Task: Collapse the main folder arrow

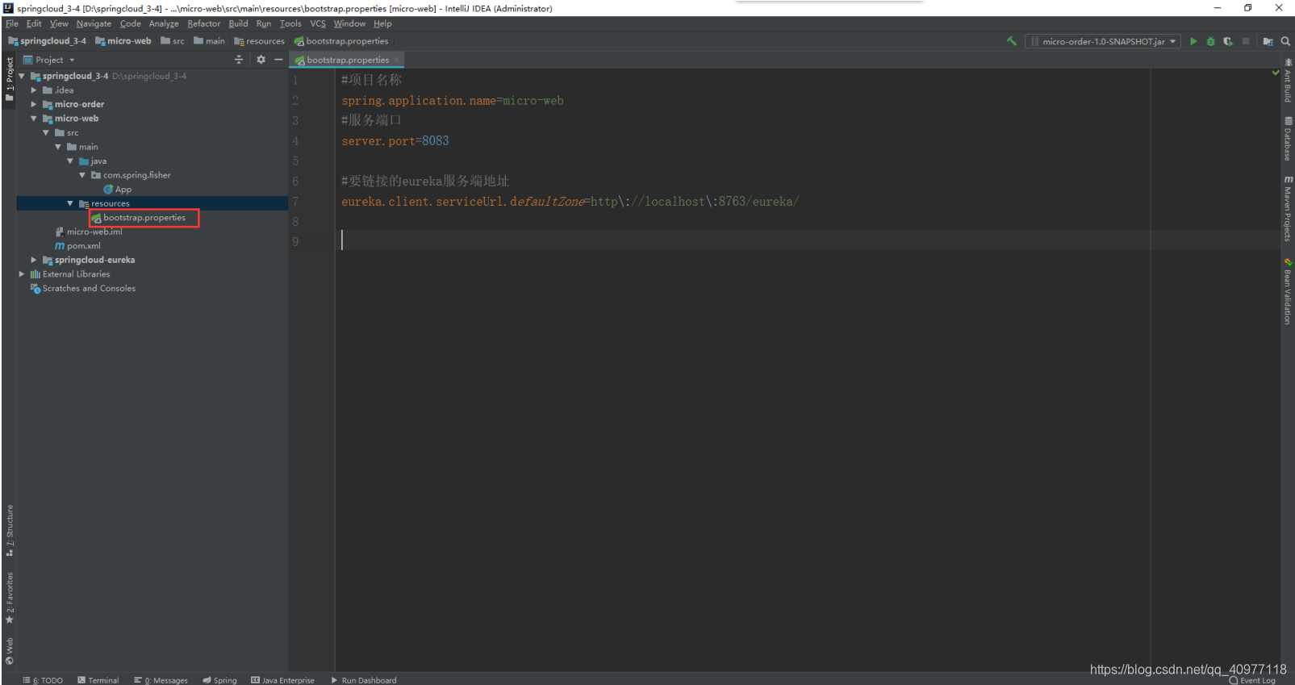Action: click(x=58, y=147)
